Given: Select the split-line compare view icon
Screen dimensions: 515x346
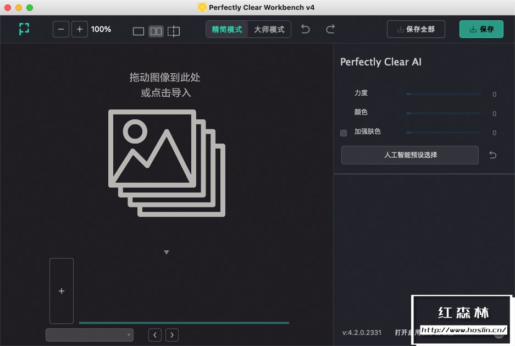Looking at the screenshot, I should pyautogui.click(x=174, y=31).
